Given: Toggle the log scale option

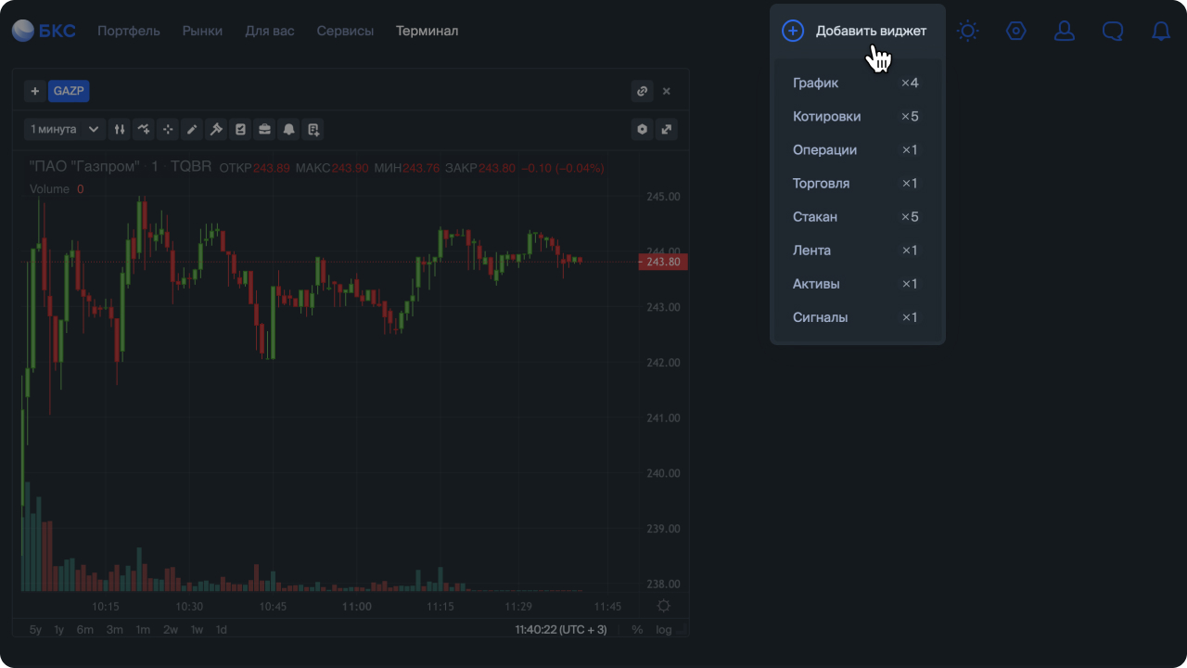Looking at the screenshot, I should 664,629.
